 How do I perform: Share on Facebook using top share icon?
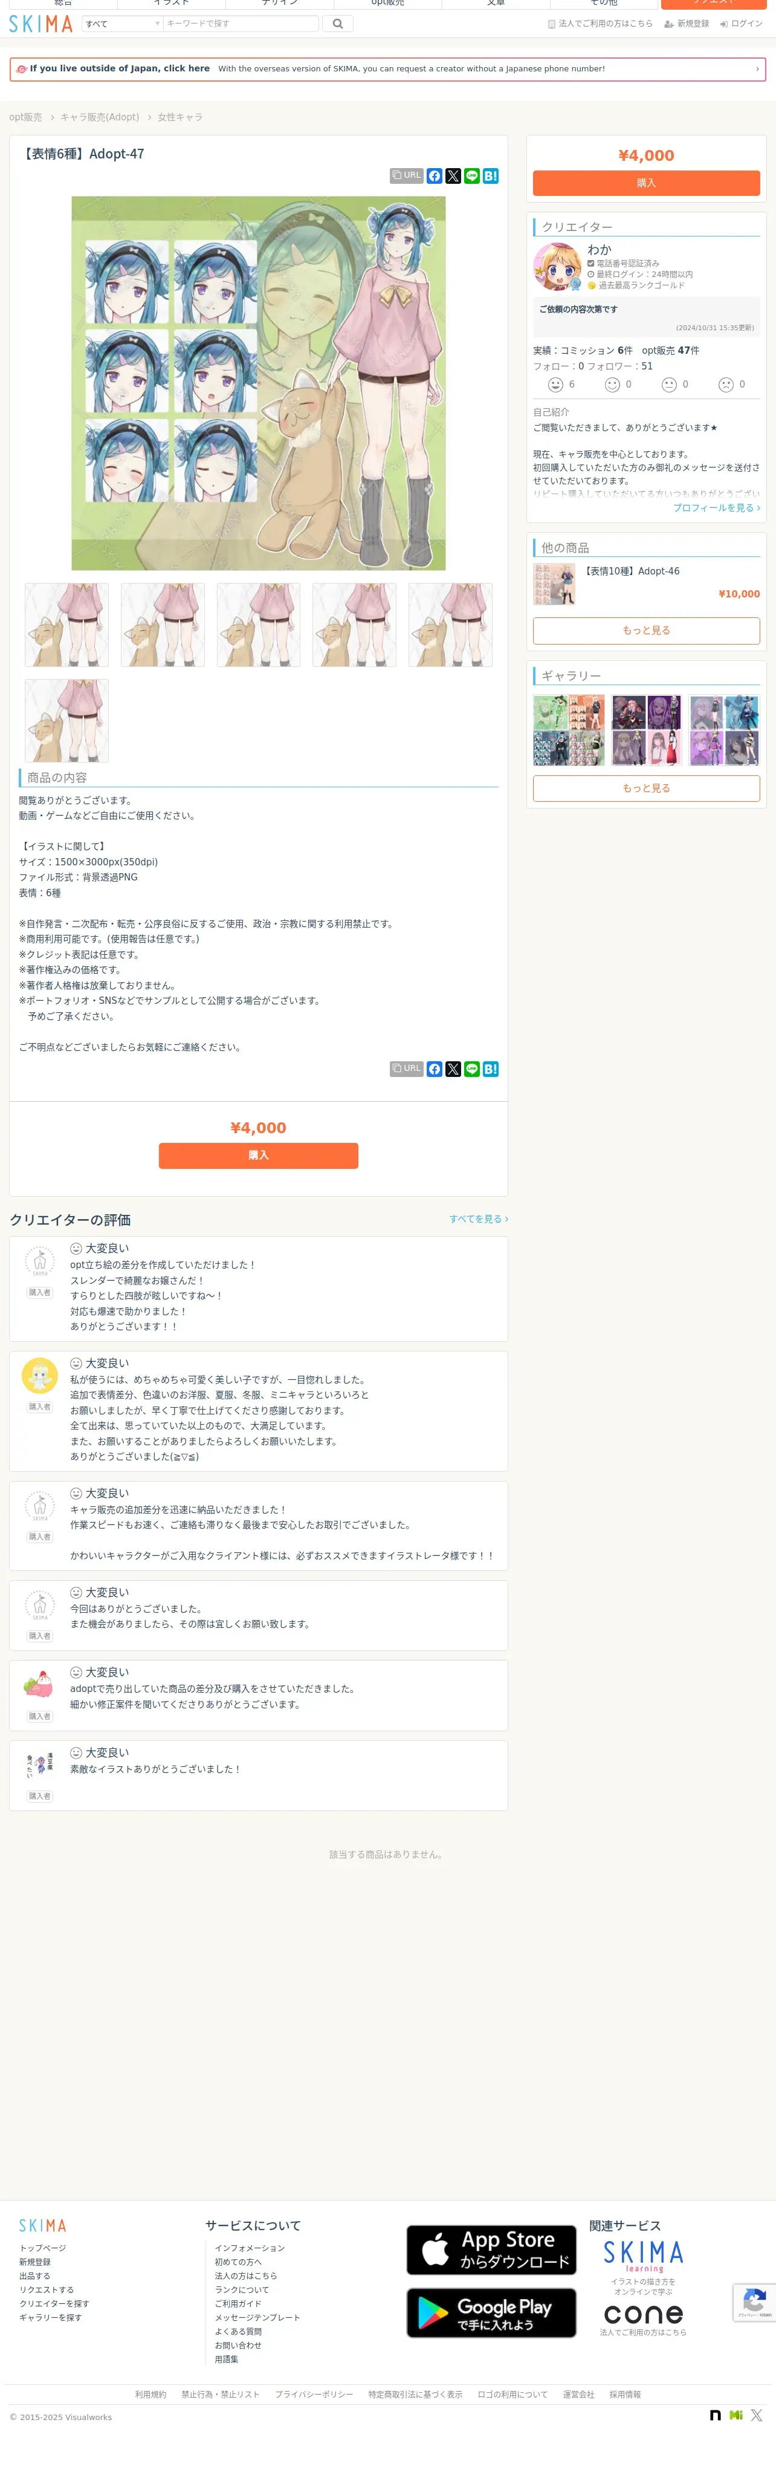click(435, 176)
